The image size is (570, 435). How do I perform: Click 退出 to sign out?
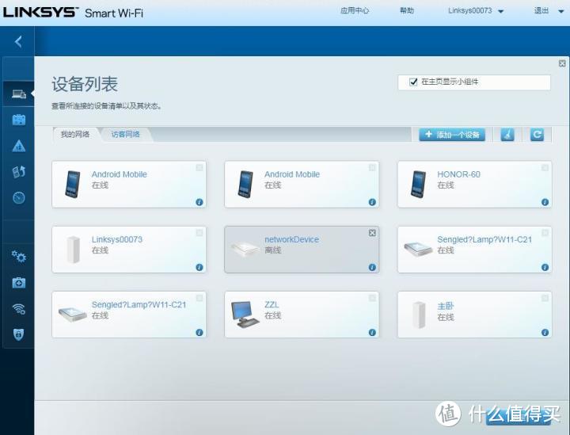pos(541,10)
